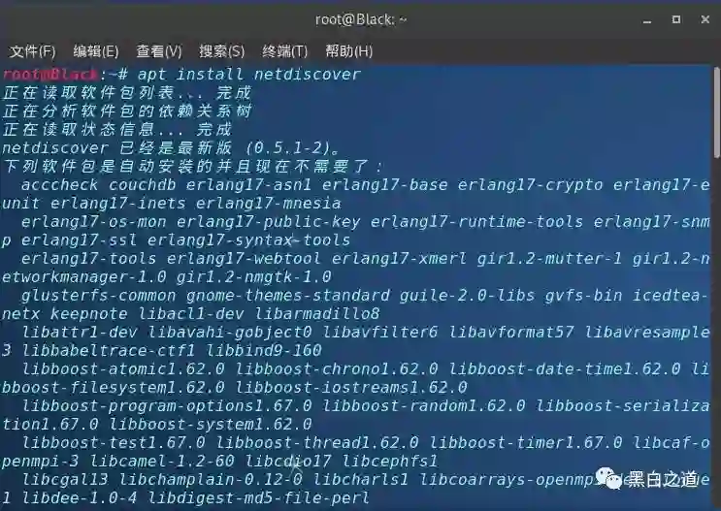Image resolution: width=721 pixels, height=511 pixels.
Task: Click the terminal scrollbar thumb
Action: [717, 113]
